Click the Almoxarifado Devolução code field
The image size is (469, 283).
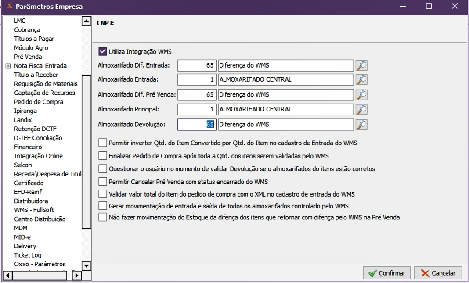click(x=197, y=125)
